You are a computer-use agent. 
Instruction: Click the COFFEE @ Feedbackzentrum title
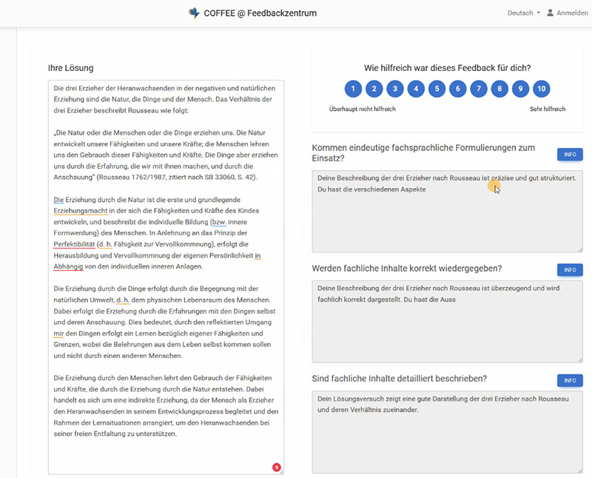click(x=260, y=13)
